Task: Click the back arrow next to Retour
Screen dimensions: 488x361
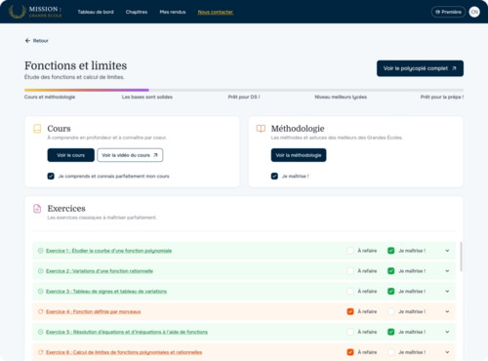Action: click(27, 41)
